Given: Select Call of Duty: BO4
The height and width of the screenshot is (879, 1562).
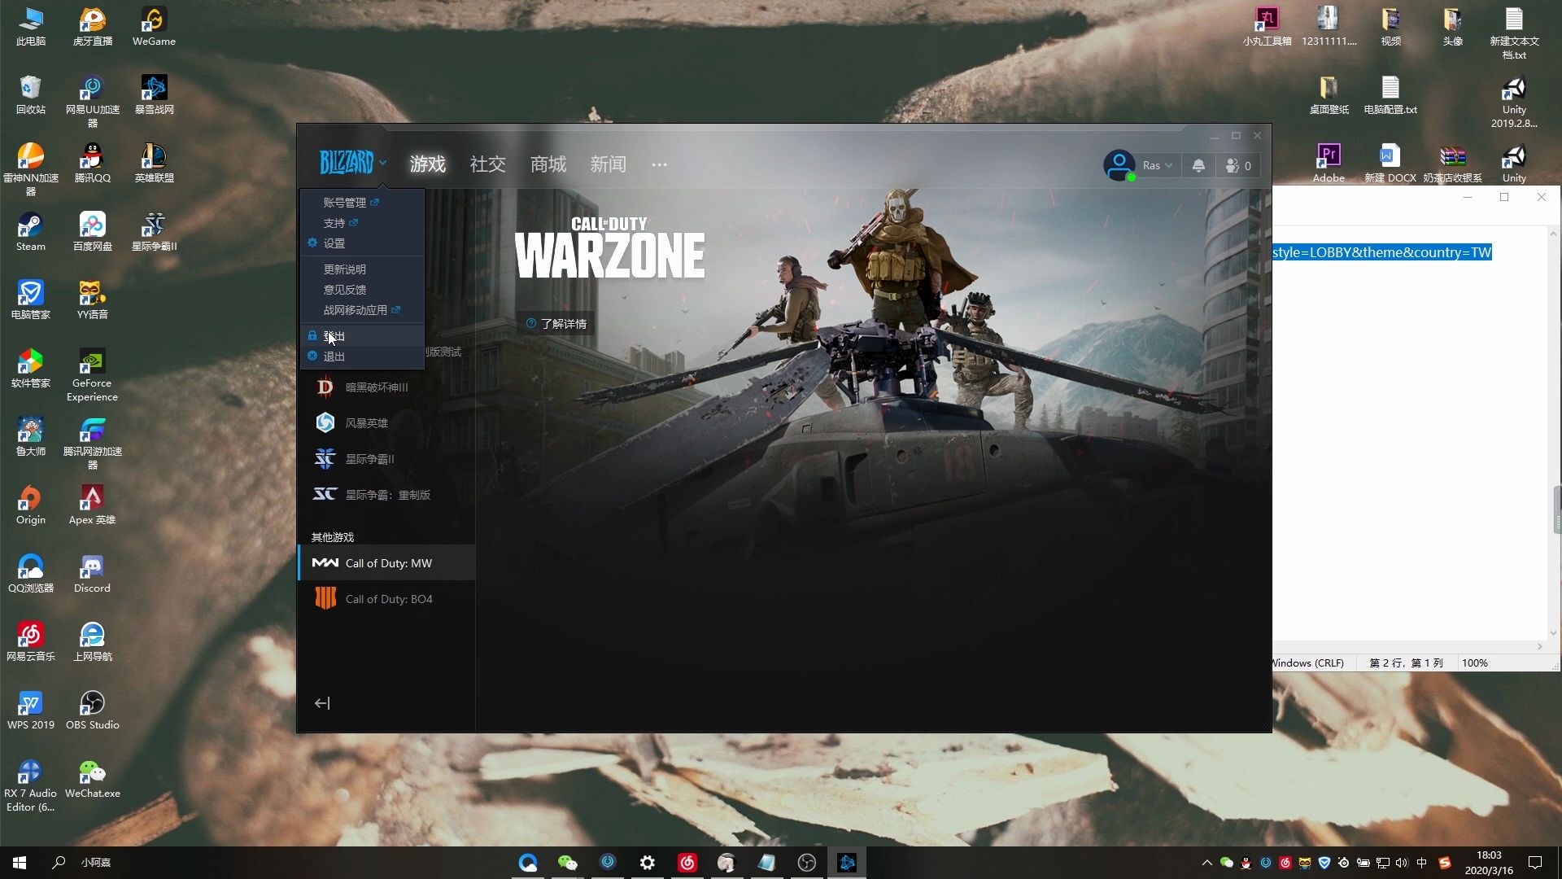Looking at the screenshot, I should [x=387, y=599].
